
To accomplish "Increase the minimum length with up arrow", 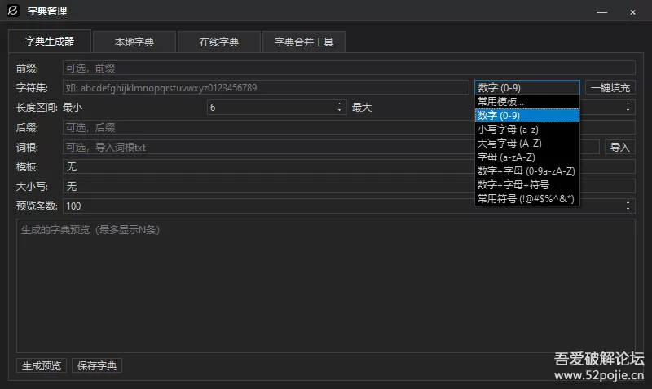I will pyautogui.click(x=340, y=104).
